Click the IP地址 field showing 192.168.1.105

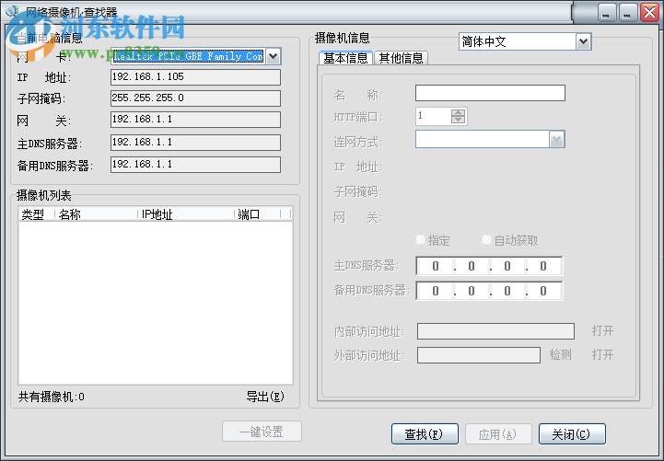pyautogui.click(x=195, y=77)
